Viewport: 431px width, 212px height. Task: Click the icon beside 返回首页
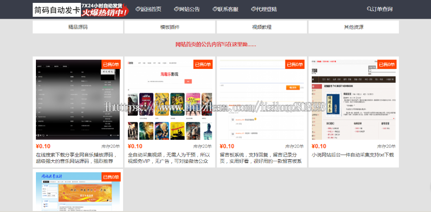pyautogui.click(x=138, y=10)
